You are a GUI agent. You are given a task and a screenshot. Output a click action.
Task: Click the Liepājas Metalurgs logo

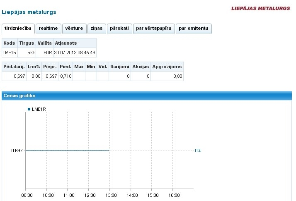[261, 8]
